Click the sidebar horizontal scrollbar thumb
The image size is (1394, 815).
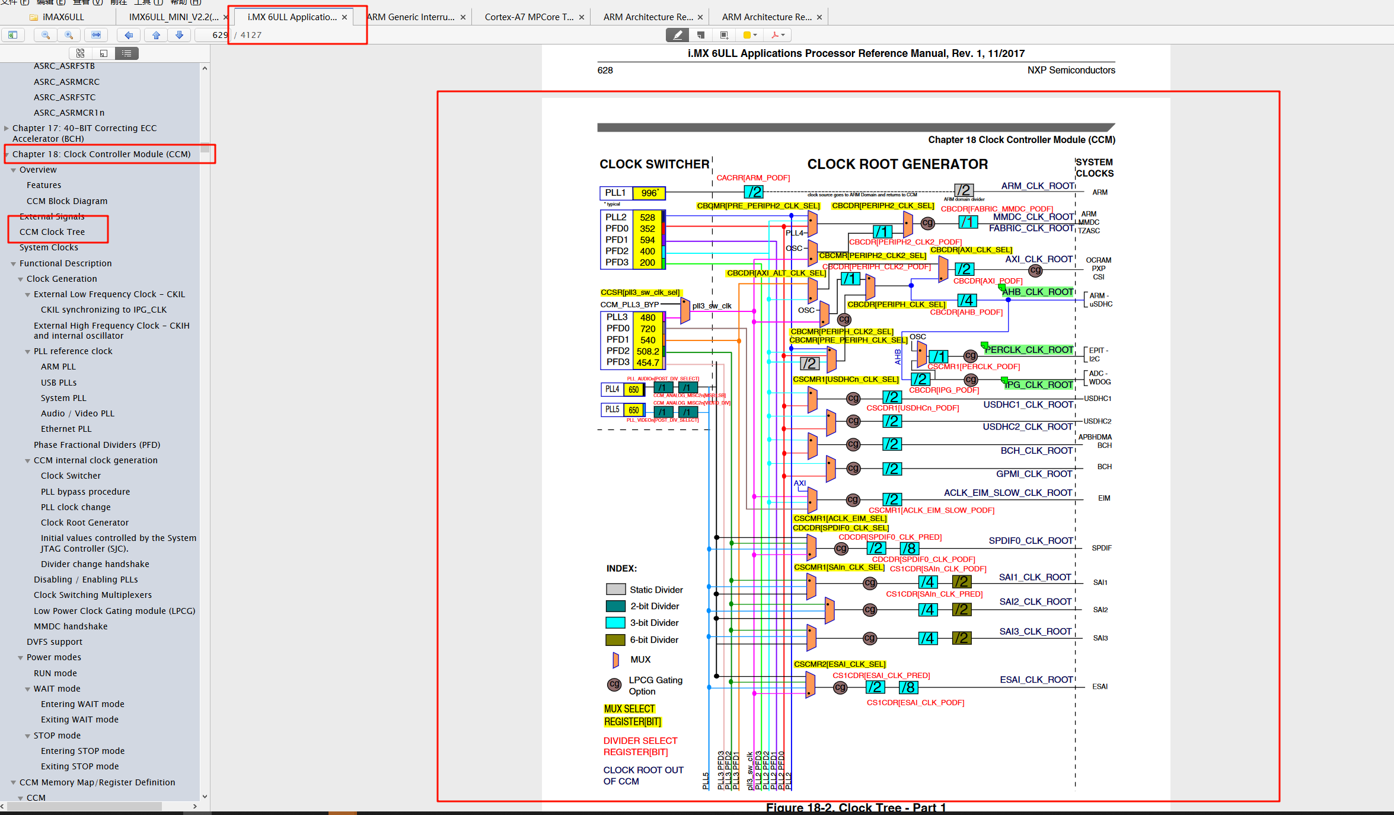[83, 806]
